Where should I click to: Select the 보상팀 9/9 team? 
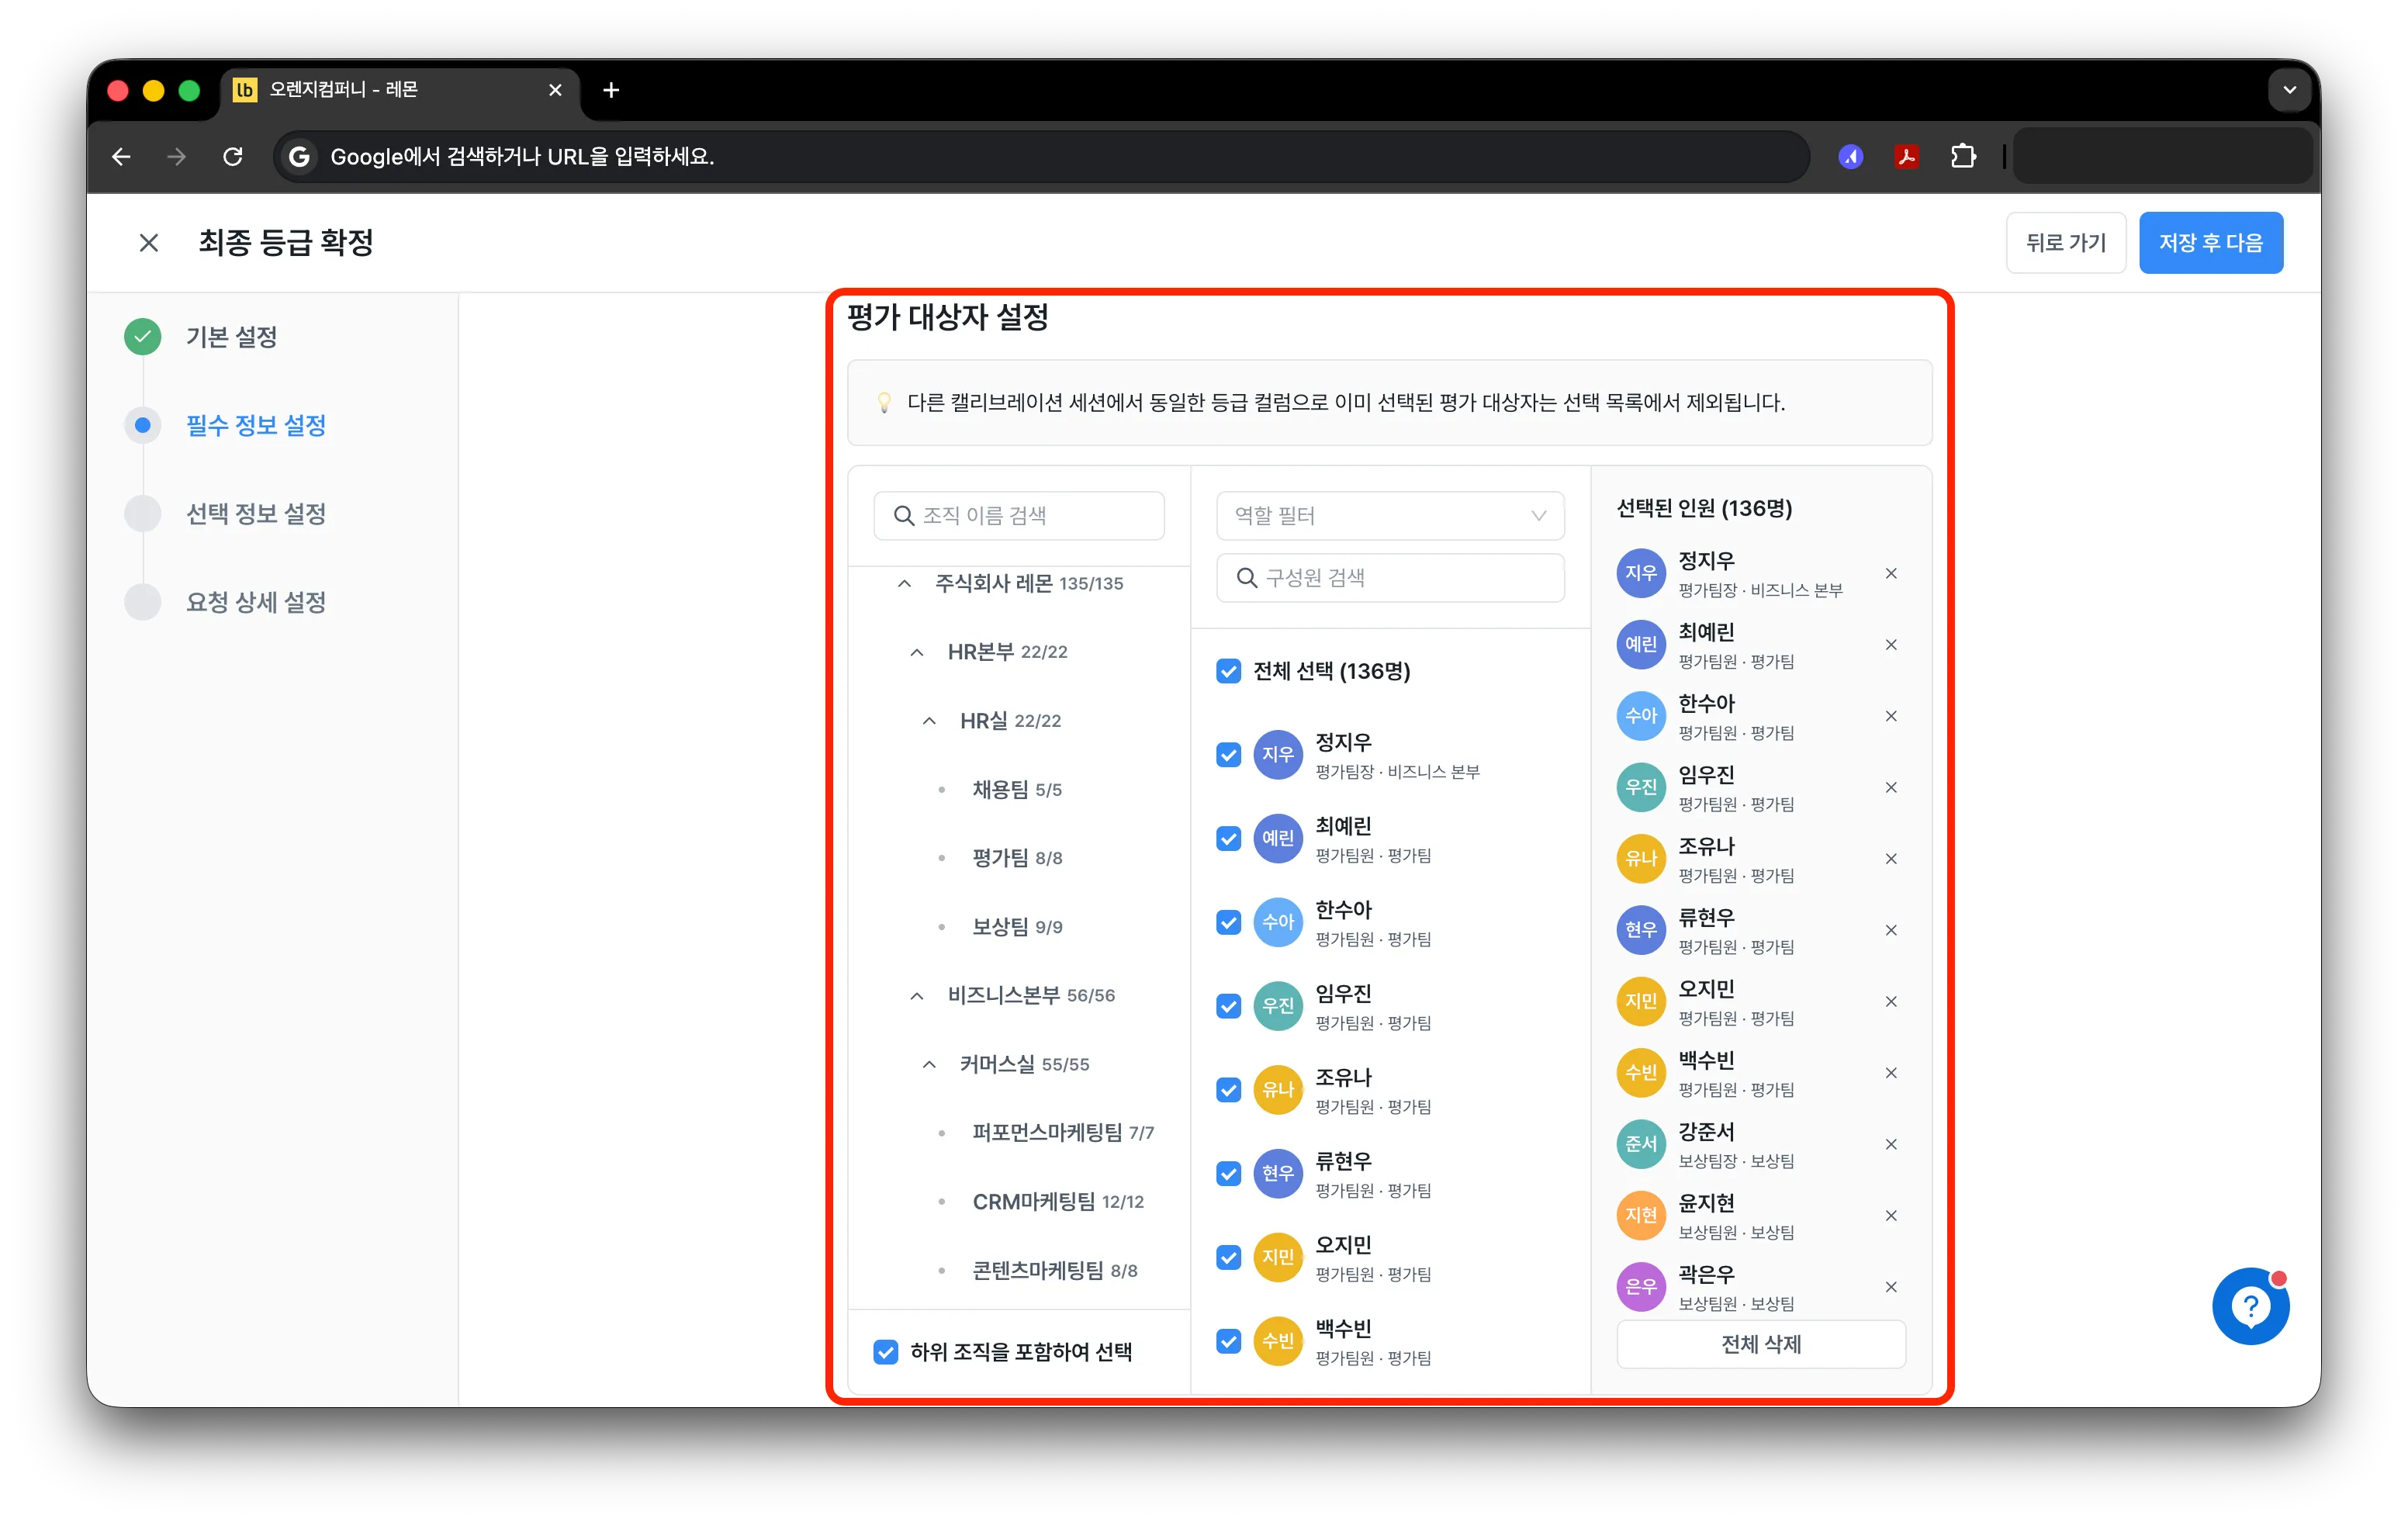(1017, 927)
